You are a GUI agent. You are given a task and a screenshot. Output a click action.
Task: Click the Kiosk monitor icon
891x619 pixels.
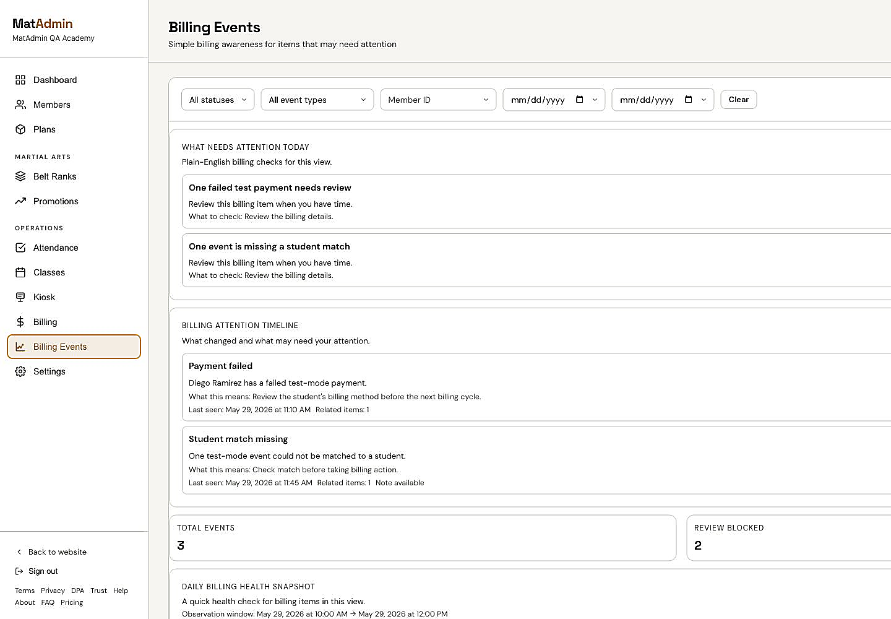[x=20, y=297]
